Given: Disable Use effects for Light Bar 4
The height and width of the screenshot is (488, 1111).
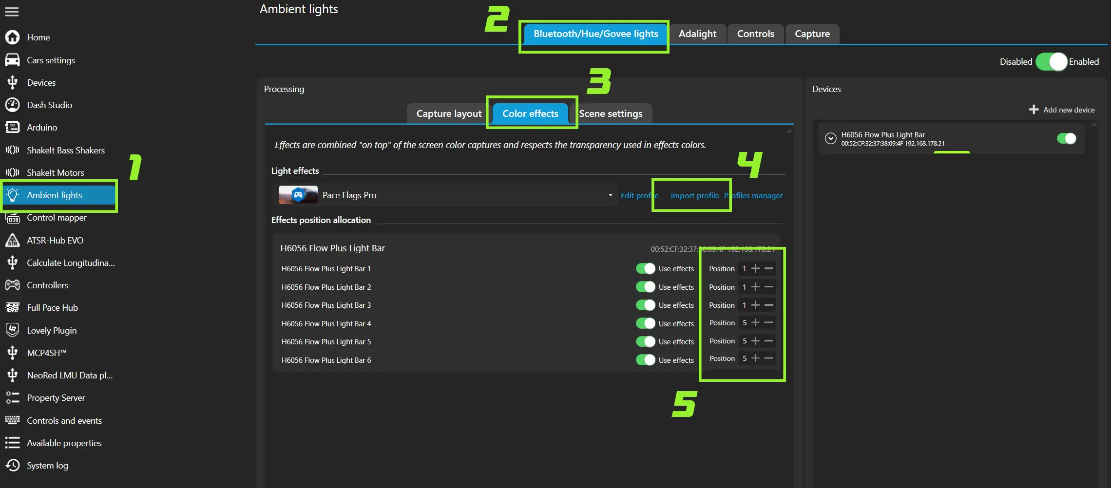Looking at the screenshot, I should 645,323.
